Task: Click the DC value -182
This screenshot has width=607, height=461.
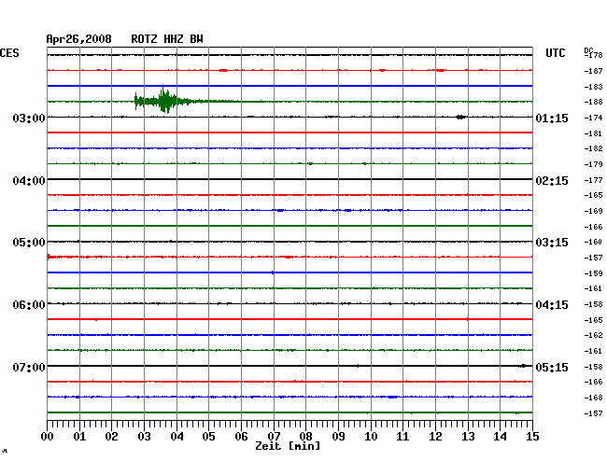Action: pyautogui.click(x=593, y=148)
